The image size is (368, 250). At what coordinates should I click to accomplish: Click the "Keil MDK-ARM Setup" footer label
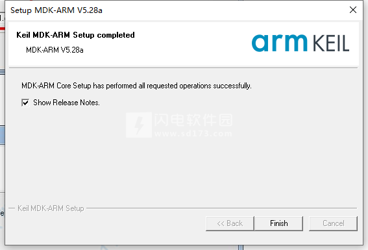click(x=51, y=208)
